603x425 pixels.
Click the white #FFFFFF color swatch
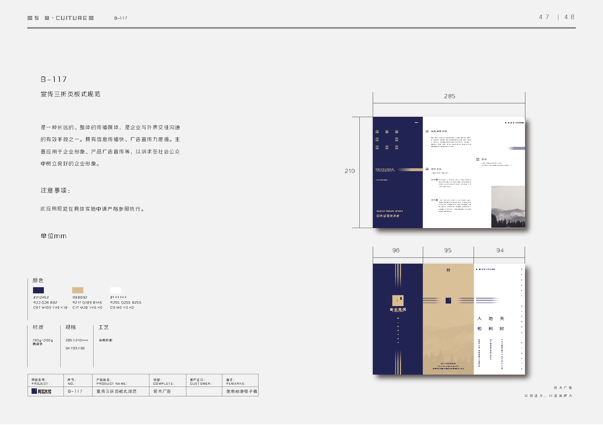click(116, 290)
